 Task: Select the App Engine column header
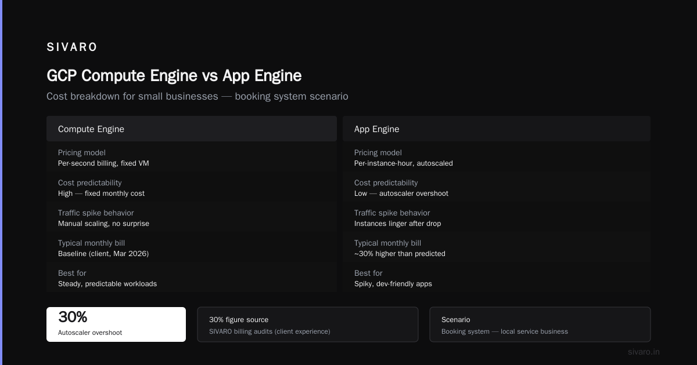coord(497,129)
